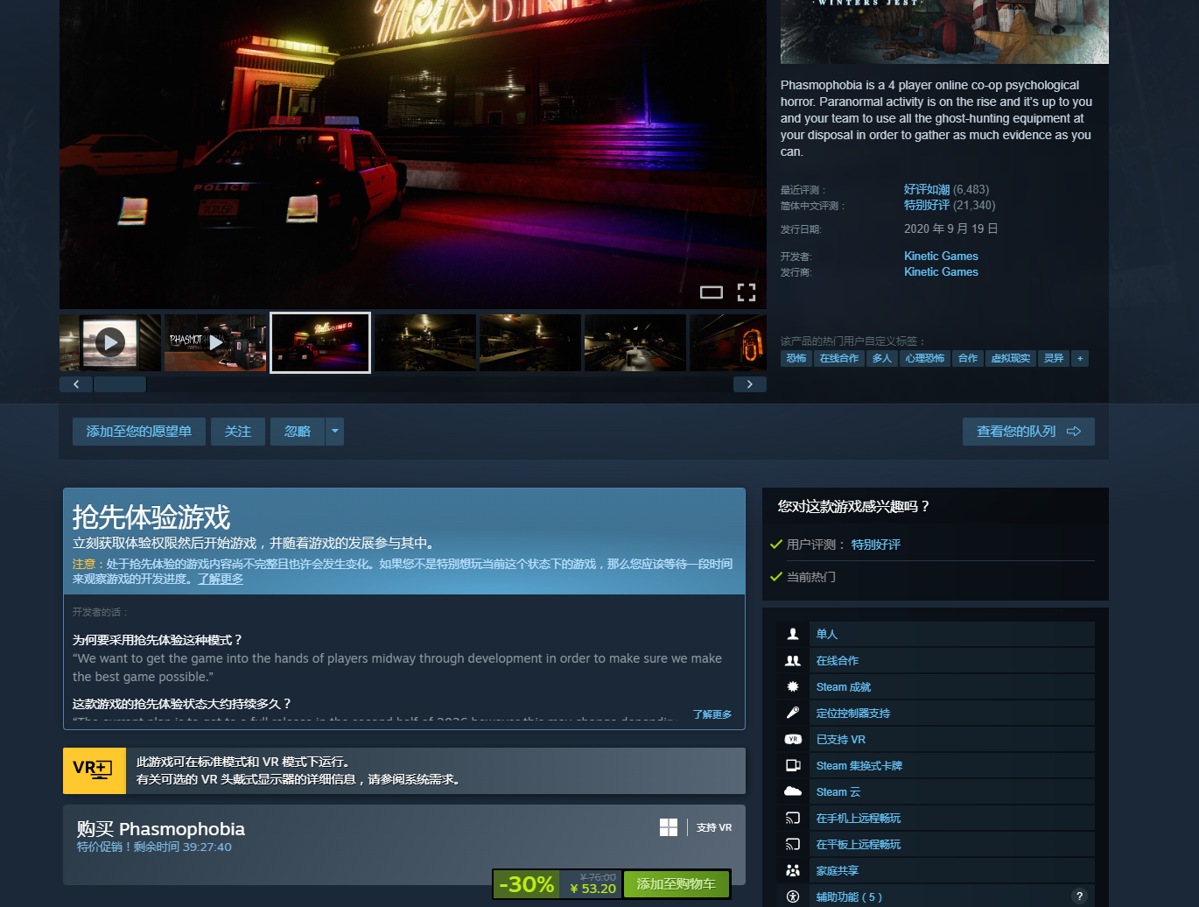Open the 合作 tag
The height and width of the screenshot is (907, 1199).
(x=968, y=358)
